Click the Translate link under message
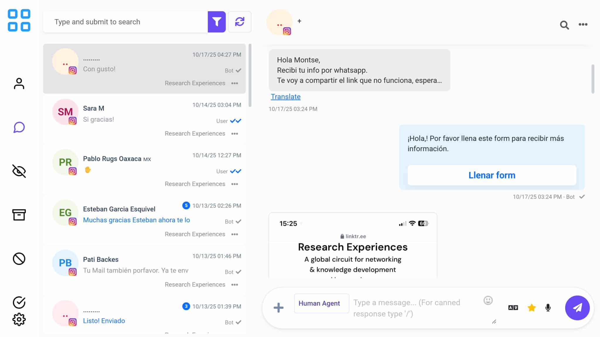The image size is (600, 337). pyautogui.click(x=285, y=97)
